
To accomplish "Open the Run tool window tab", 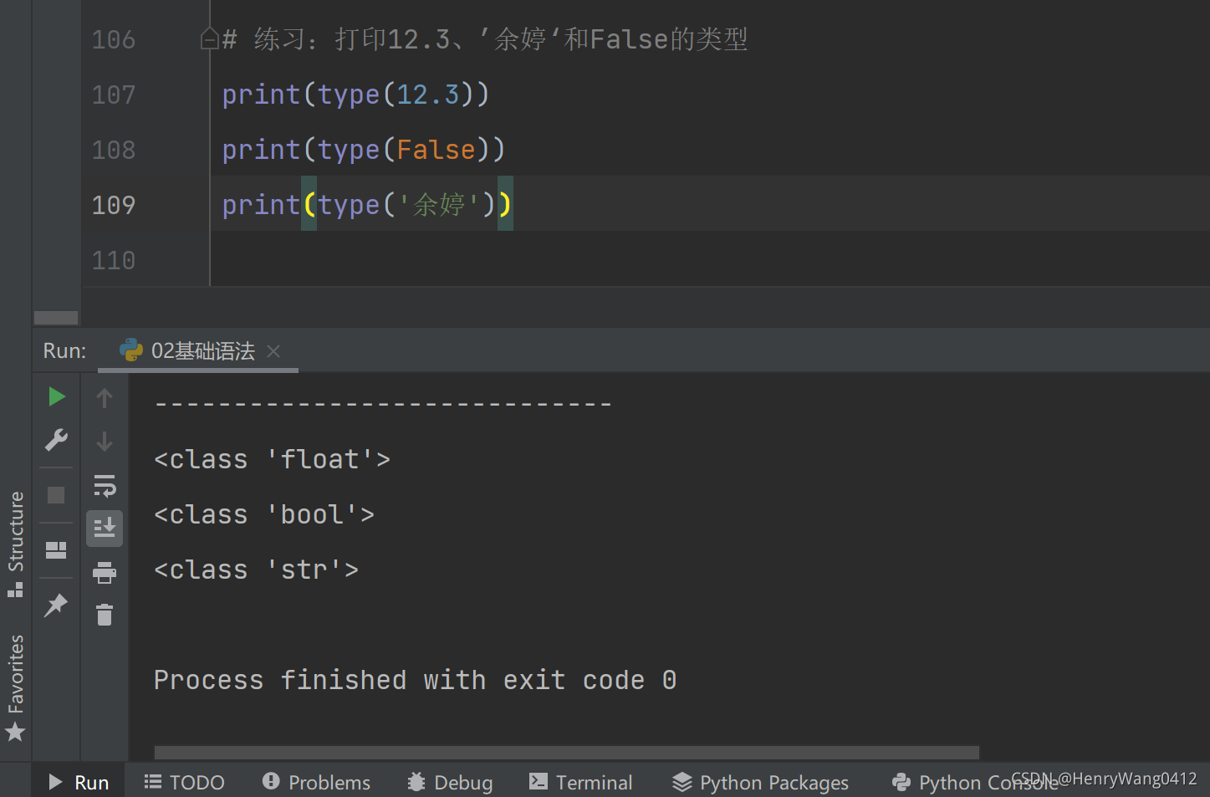I will [x=79, y=782].
